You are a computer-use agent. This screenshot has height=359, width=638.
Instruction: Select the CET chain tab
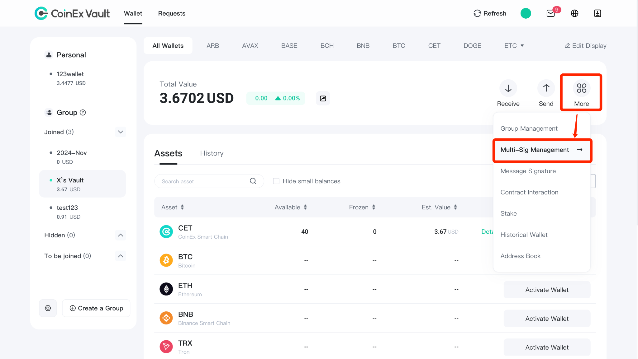click(434, 46)
